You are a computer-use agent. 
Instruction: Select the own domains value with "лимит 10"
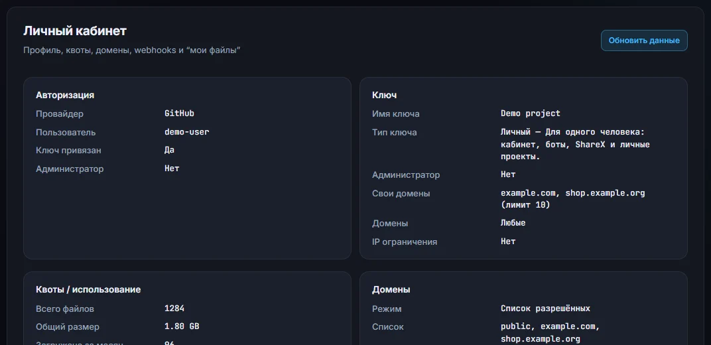click(x=572, y=198)
